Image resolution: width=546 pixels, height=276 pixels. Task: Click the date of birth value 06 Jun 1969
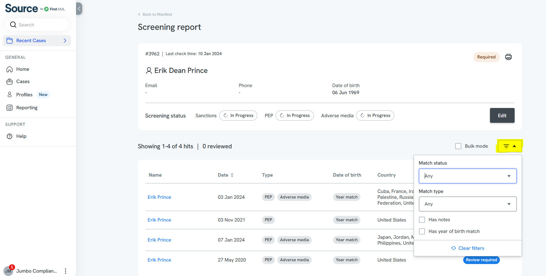pos(346,93)
